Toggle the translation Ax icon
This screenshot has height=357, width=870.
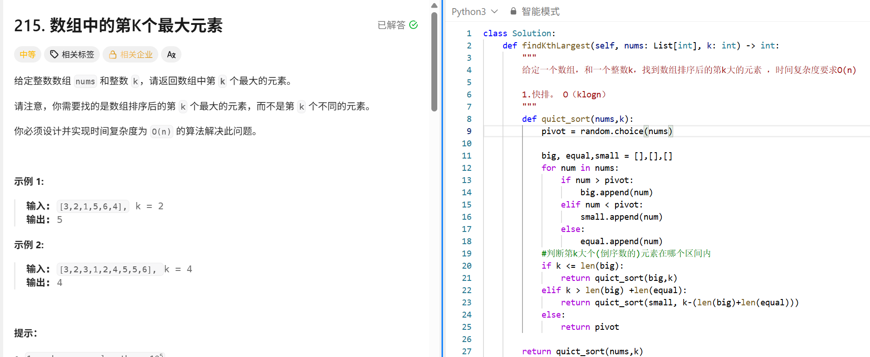click(x=171, y=54)
